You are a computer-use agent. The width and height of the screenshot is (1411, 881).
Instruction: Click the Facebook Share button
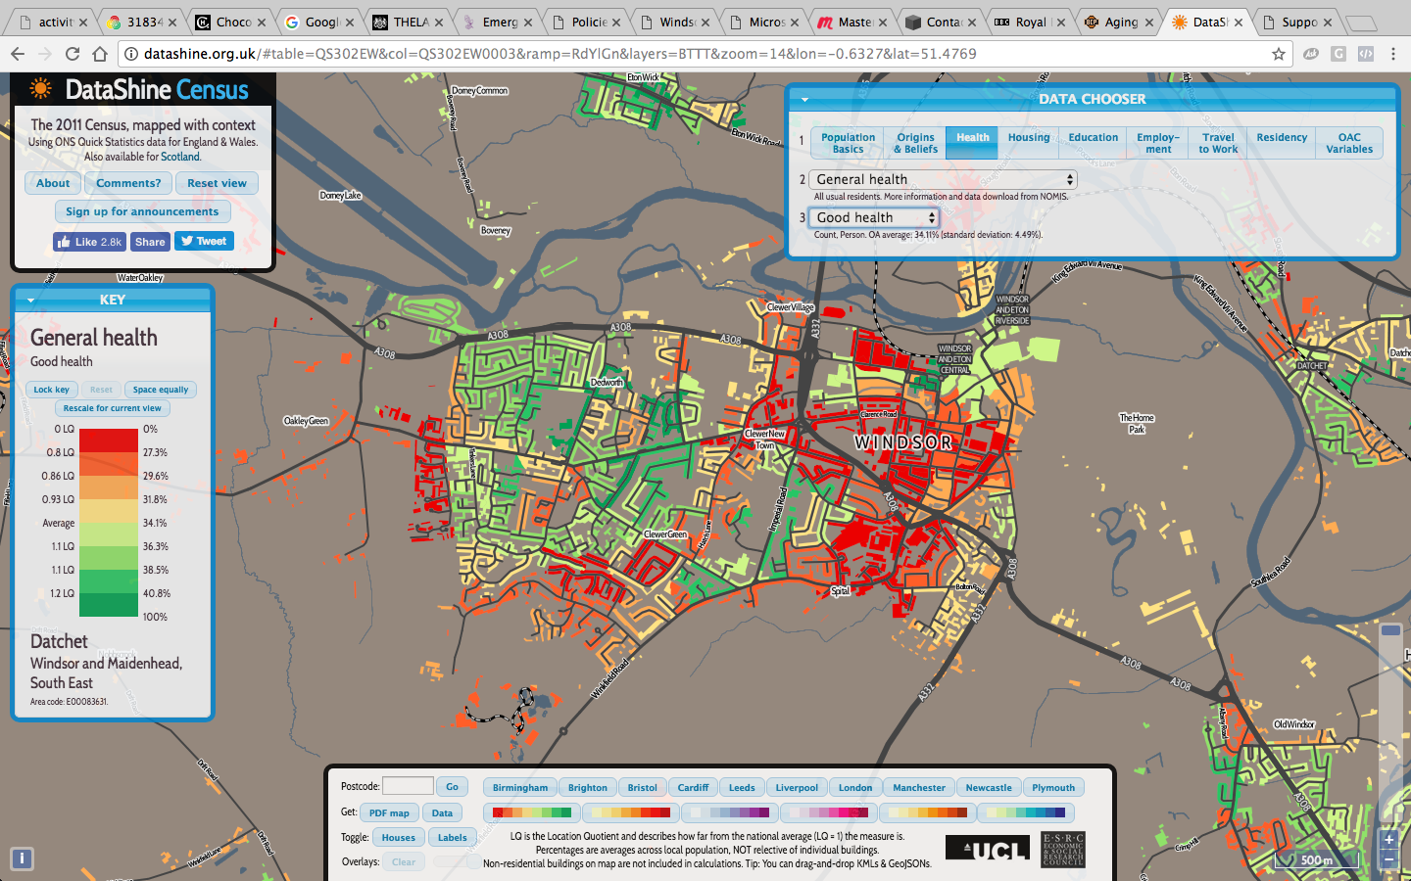(x=150, y=242)
